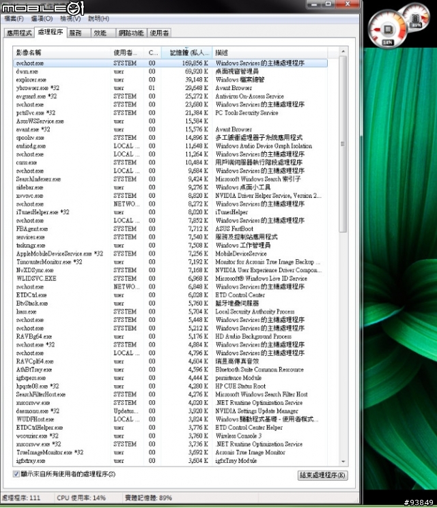
Task: Select the igfxpers.exe process
Action: (x=170, y=378)
